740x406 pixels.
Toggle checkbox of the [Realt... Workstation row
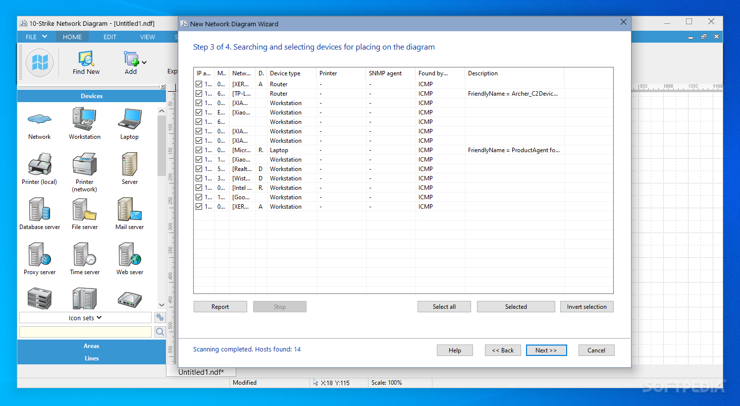pyautogui.click(x=199, y=169)
